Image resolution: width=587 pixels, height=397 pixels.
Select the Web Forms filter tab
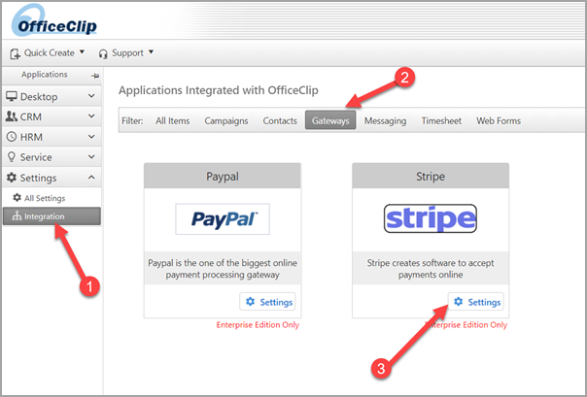[x=499, y=120]
